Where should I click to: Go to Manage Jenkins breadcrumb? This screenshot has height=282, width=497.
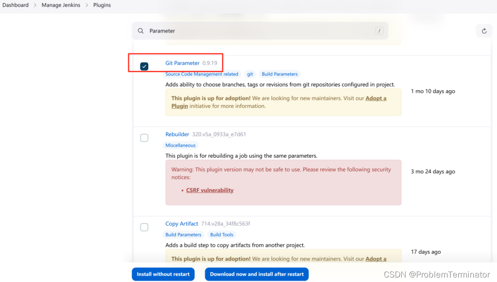[x=61, y=5]
